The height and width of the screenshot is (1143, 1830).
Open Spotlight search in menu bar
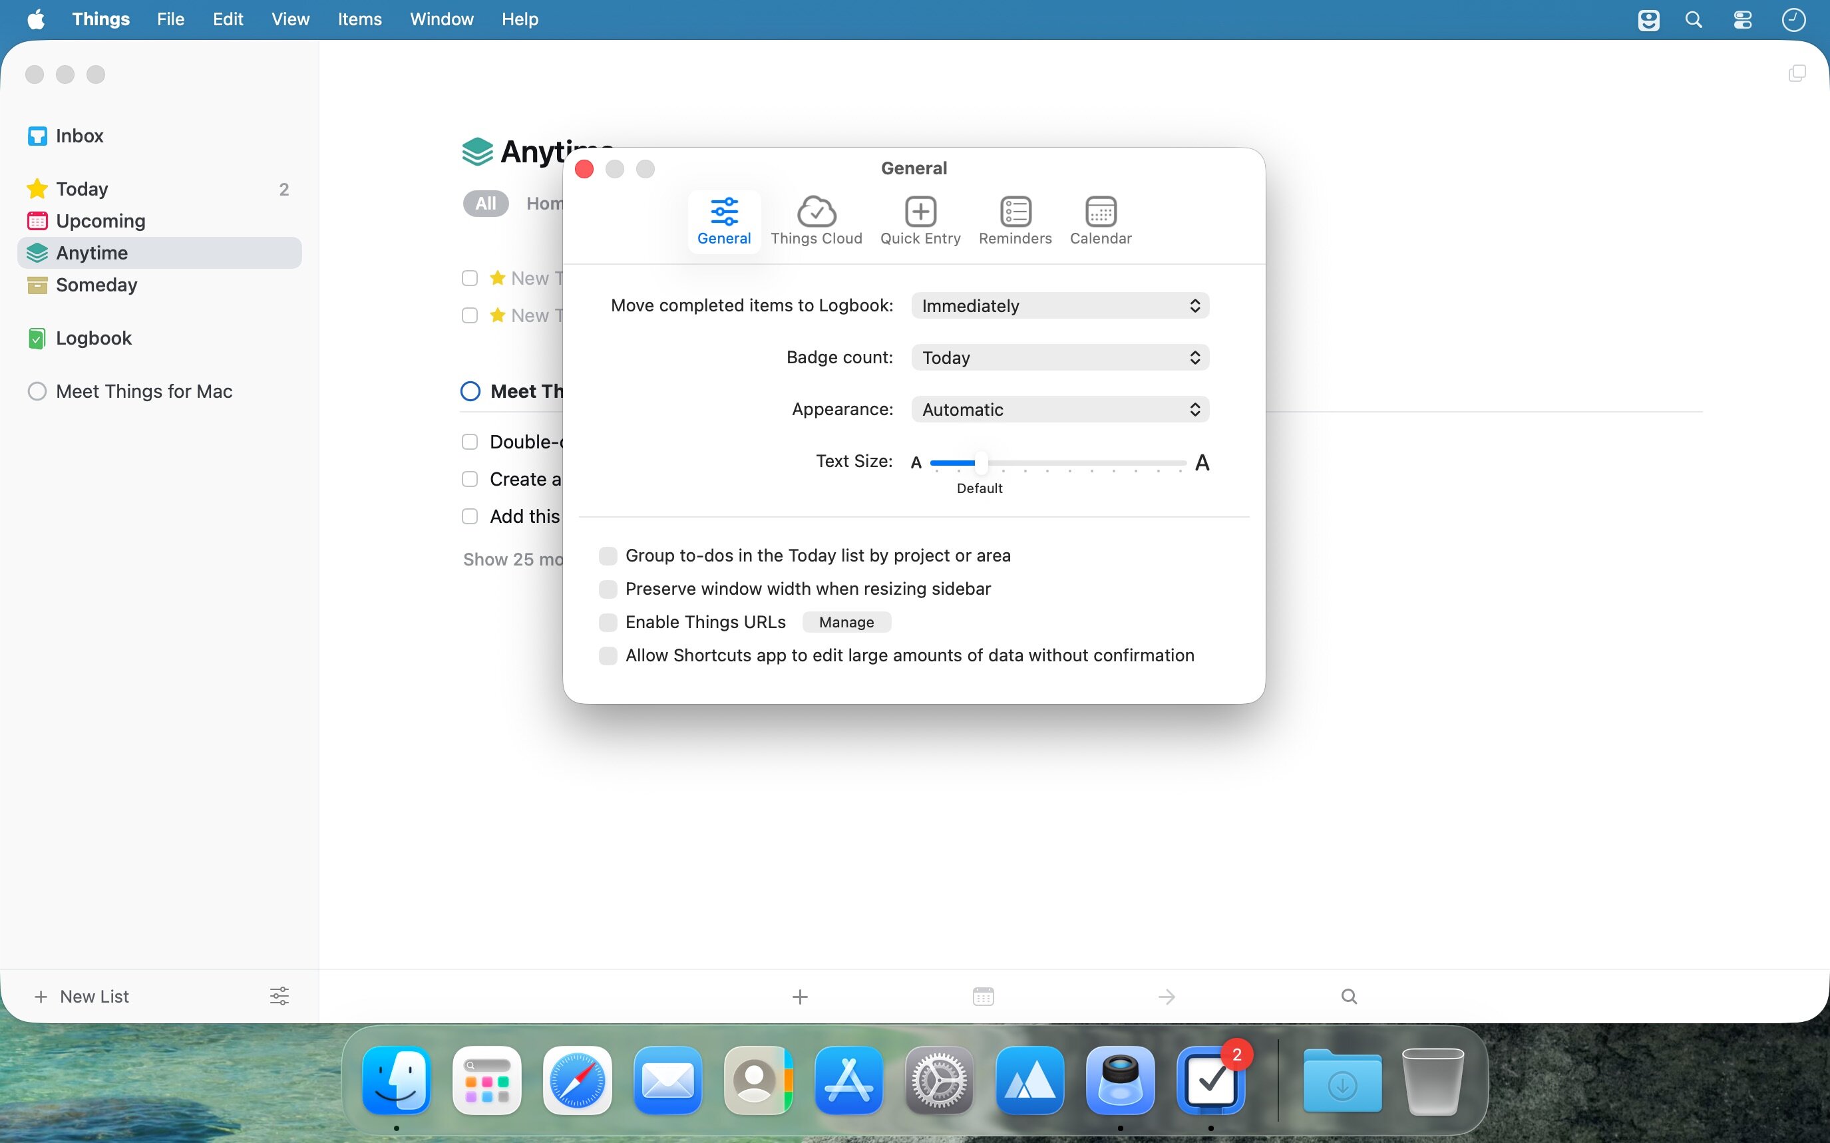click(1694, 20)
